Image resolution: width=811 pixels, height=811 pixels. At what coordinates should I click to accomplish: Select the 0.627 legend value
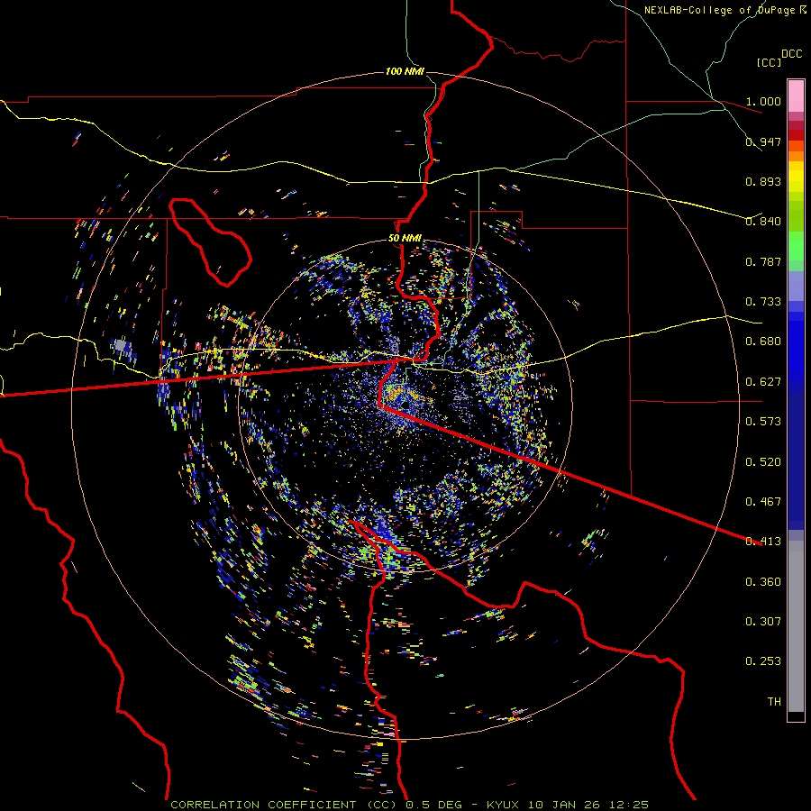(763, 382)
